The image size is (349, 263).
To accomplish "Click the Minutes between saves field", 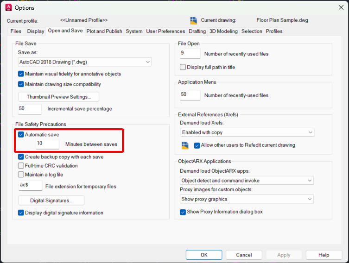I will click(47, 144).
